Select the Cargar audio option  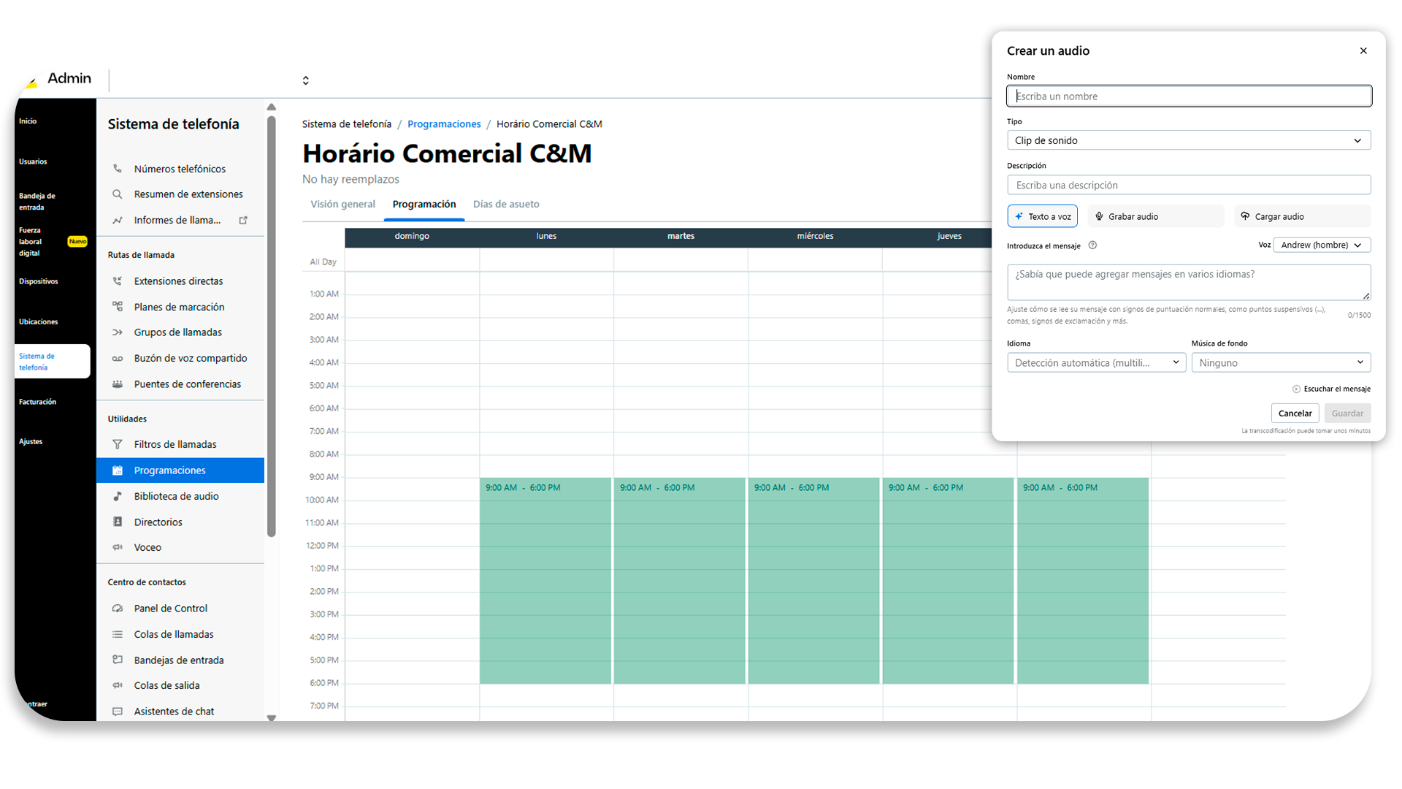[x=1301, y=216]
